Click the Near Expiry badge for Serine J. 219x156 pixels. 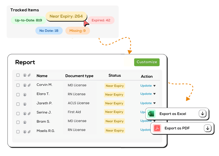[114, 112]
